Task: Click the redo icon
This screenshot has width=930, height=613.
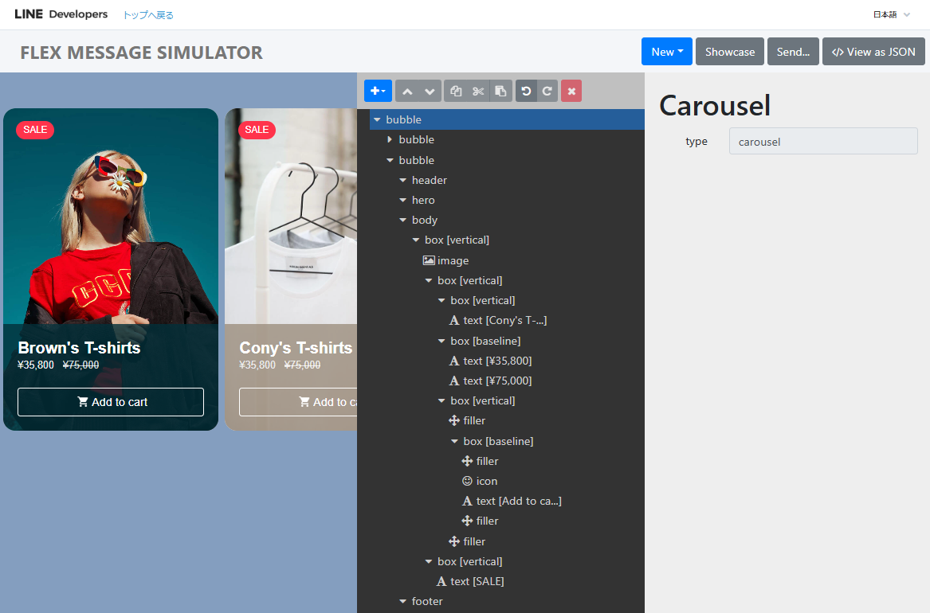Action: 547,91
